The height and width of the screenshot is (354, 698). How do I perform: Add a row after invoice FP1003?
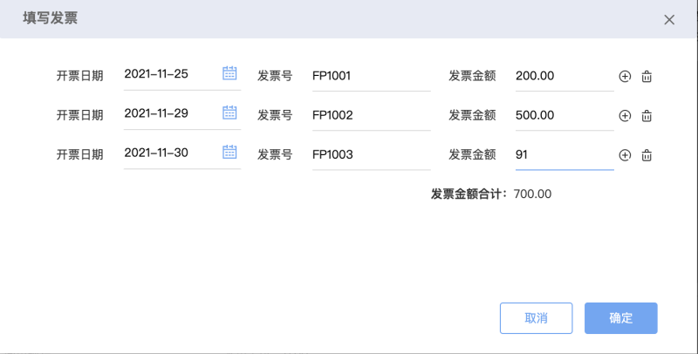pos(625,155)
